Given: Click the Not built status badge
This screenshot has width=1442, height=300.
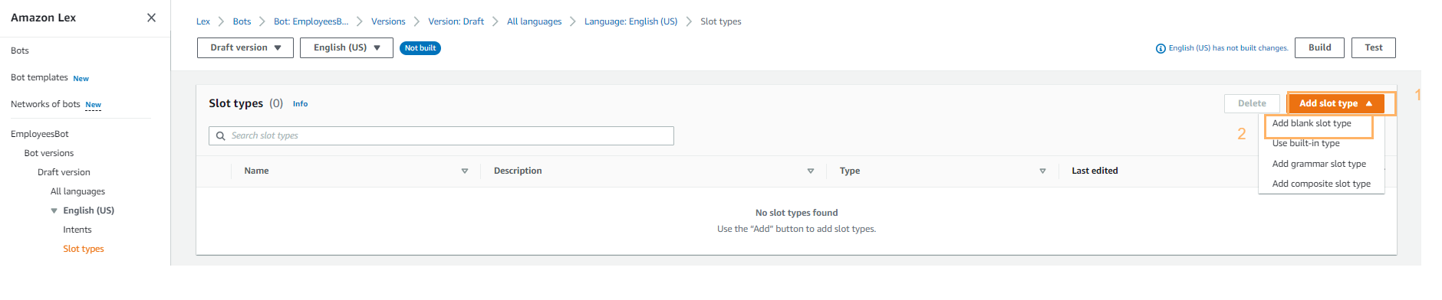Looking at the screenshot, I should pos(420,48).
